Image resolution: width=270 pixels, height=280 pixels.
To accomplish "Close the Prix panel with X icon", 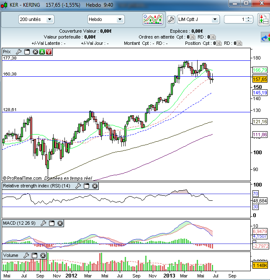I will (x=35, y=52).
